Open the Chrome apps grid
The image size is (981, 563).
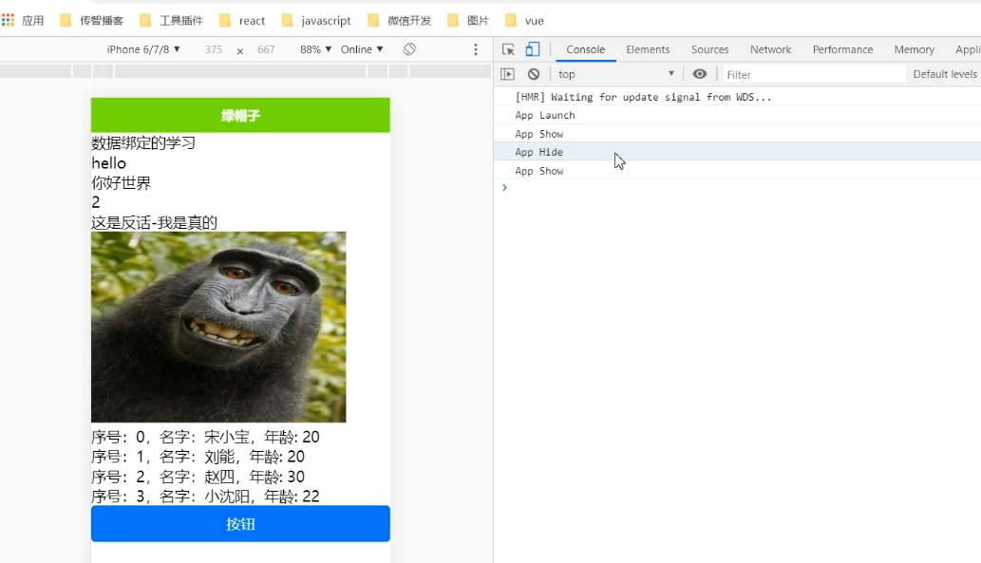[9, 19]
